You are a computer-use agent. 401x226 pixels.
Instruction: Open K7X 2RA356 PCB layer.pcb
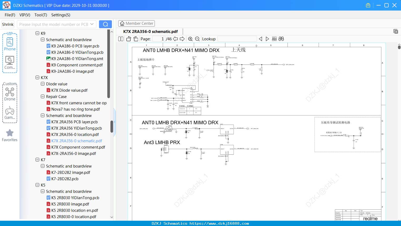(x=75, y=122)
